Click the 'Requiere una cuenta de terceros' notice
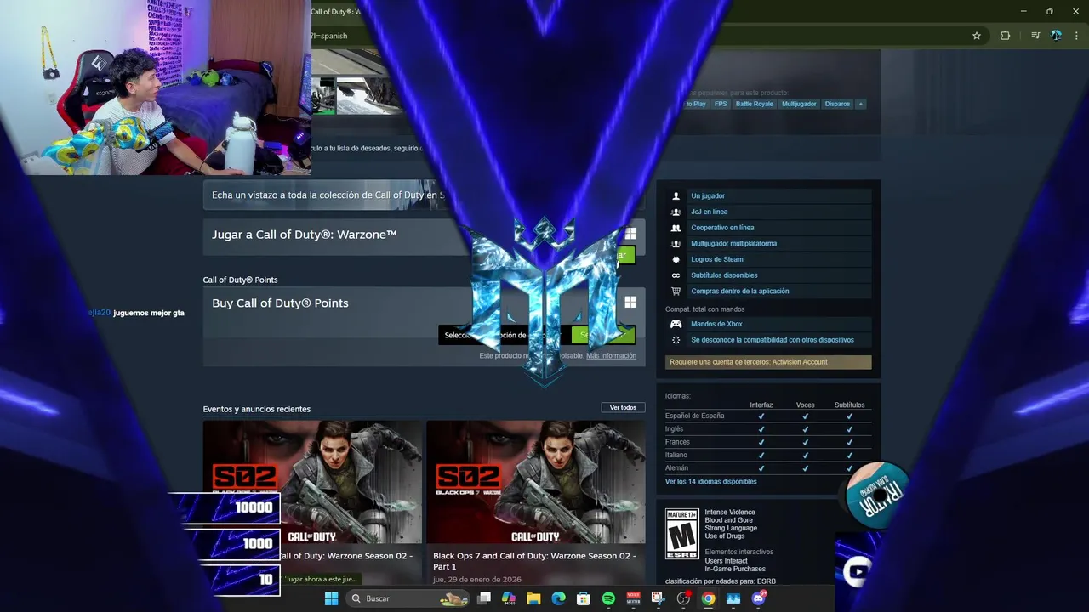 click(x=768, y=362)
